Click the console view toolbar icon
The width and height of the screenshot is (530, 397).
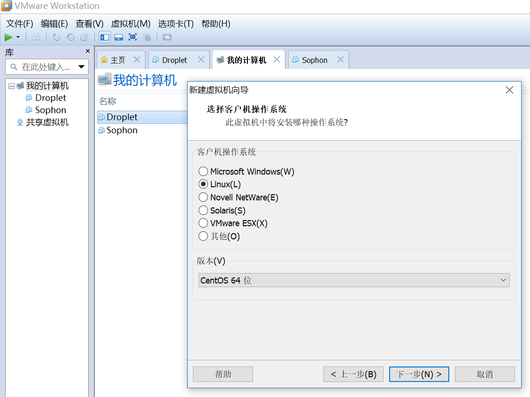pos(167,37)
